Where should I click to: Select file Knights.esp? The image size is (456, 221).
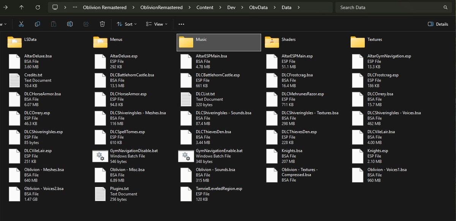coord(391,156)
